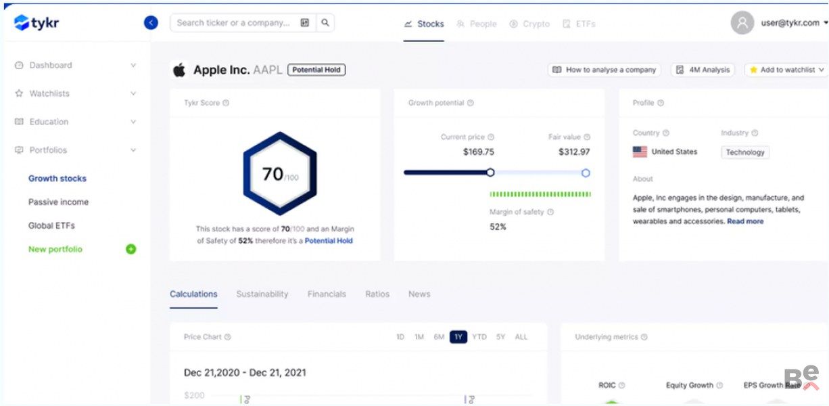Switch to the Crypto tab
Screen dimensions: 829x406
529,24
